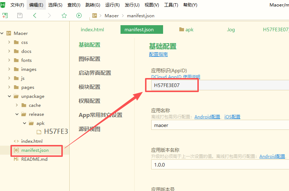Select 源码视图 in the manifest sidebar

click(89, 129)
